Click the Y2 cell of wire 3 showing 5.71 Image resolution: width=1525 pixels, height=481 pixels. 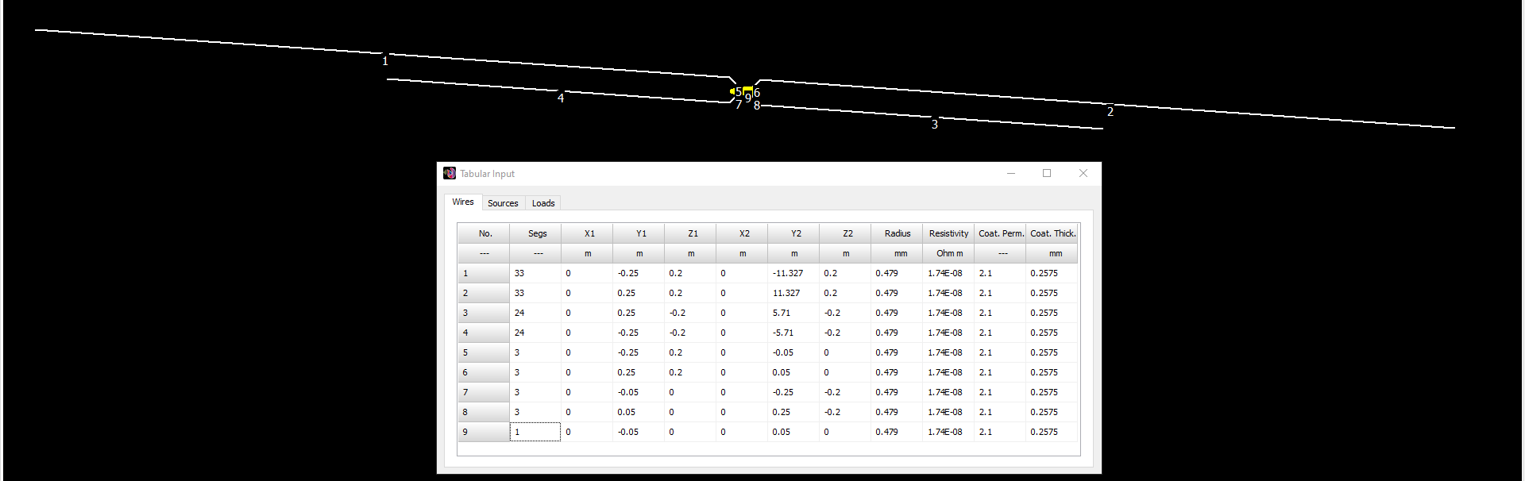pos(793,313)
